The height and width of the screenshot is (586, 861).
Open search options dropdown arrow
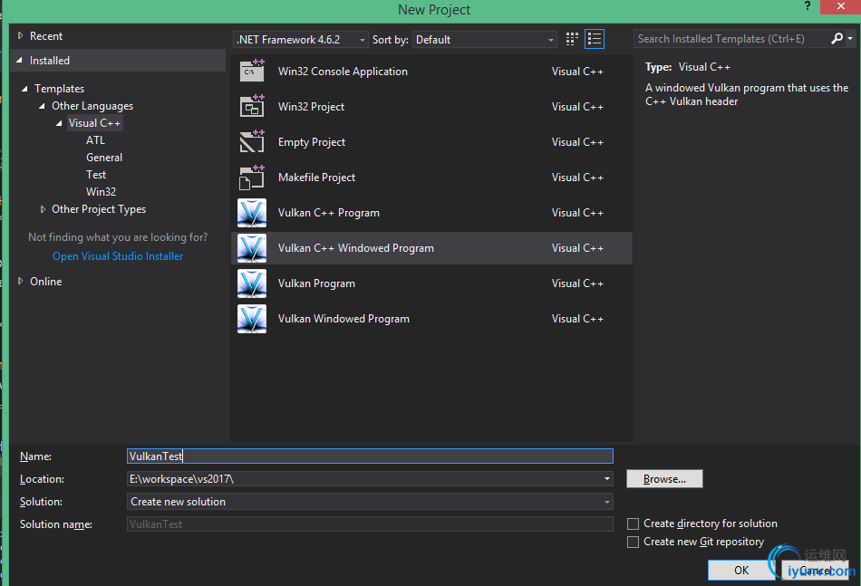pyautogui.click(x=850, y=38)
